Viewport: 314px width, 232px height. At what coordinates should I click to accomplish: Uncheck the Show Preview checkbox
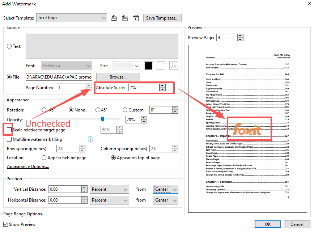pyautogui.click(x=6, y=224)
